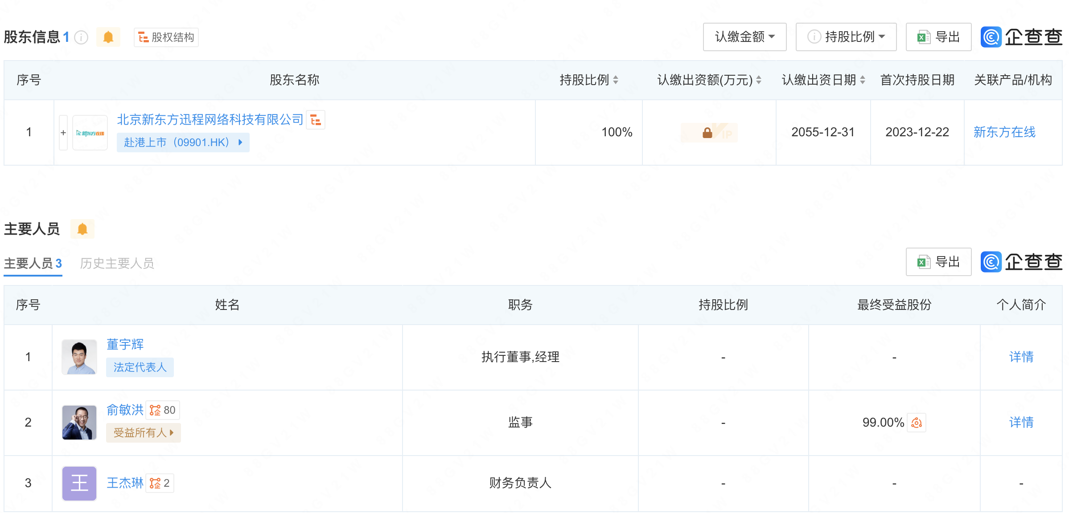Click the shareholder info bell alert icon
Screen dimensions: 1069x513
pyautogui.click(x=108, y=37)
